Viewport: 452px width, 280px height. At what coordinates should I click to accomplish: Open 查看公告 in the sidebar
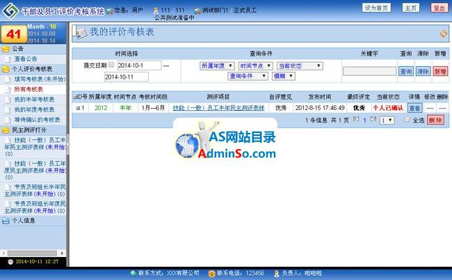pos(26,59)
